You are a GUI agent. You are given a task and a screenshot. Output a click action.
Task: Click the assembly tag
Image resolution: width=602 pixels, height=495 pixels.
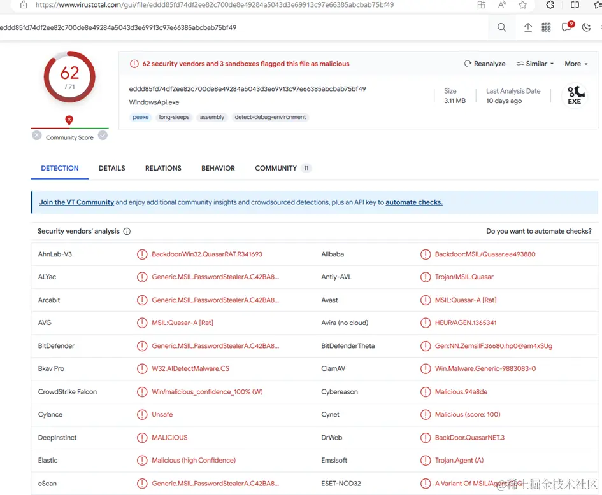(212, 117)
